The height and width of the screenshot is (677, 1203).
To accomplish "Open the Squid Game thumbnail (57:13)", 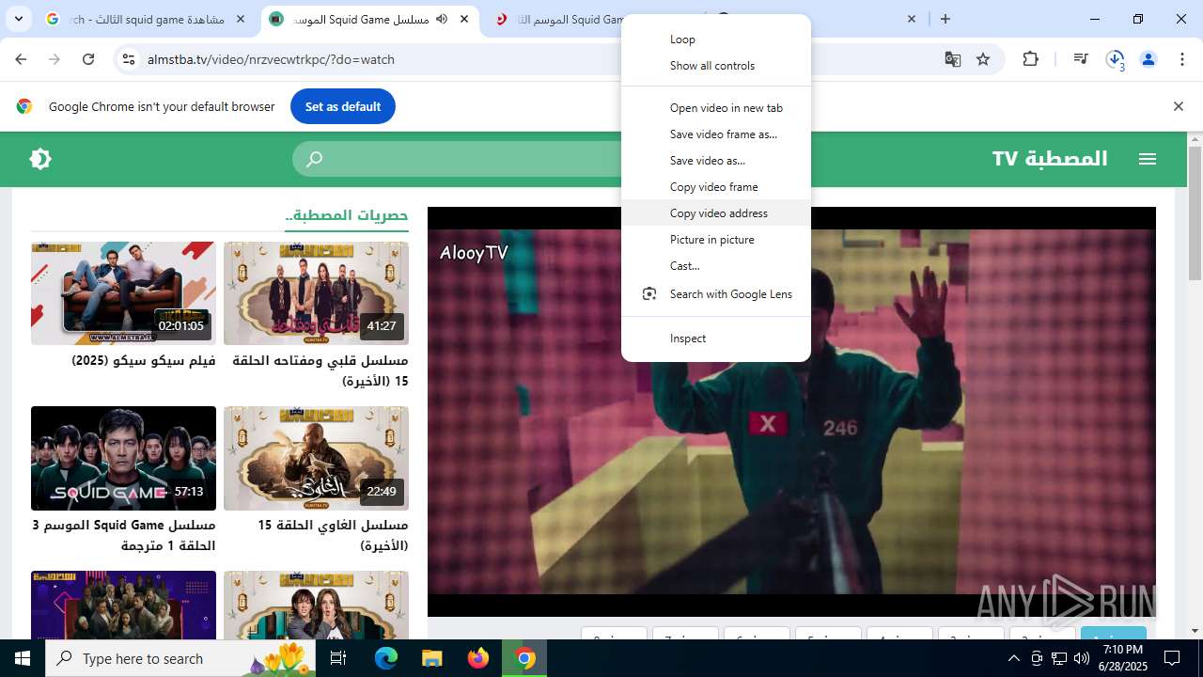I will point(123,458).
